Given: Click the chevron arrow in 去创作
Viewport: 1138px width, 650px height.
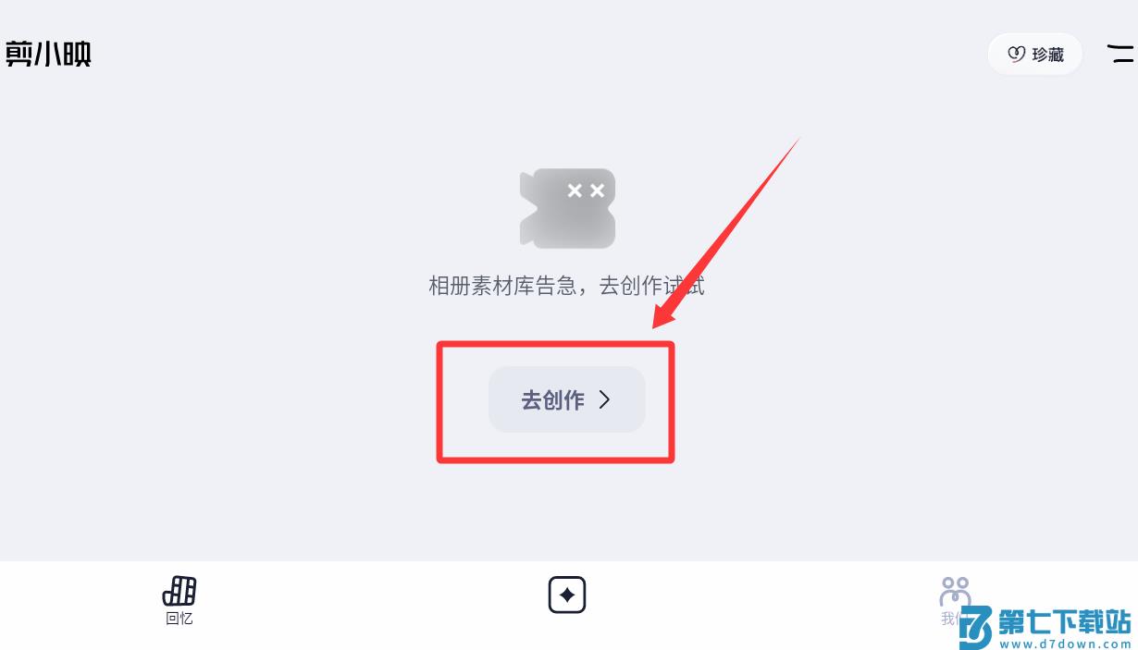Looking at the screenshot, I should pos(605,399).
